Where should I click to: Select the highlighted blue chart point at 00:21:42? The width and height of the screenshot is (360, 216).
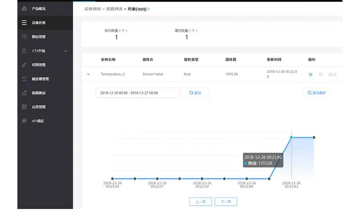click(291, 138)
